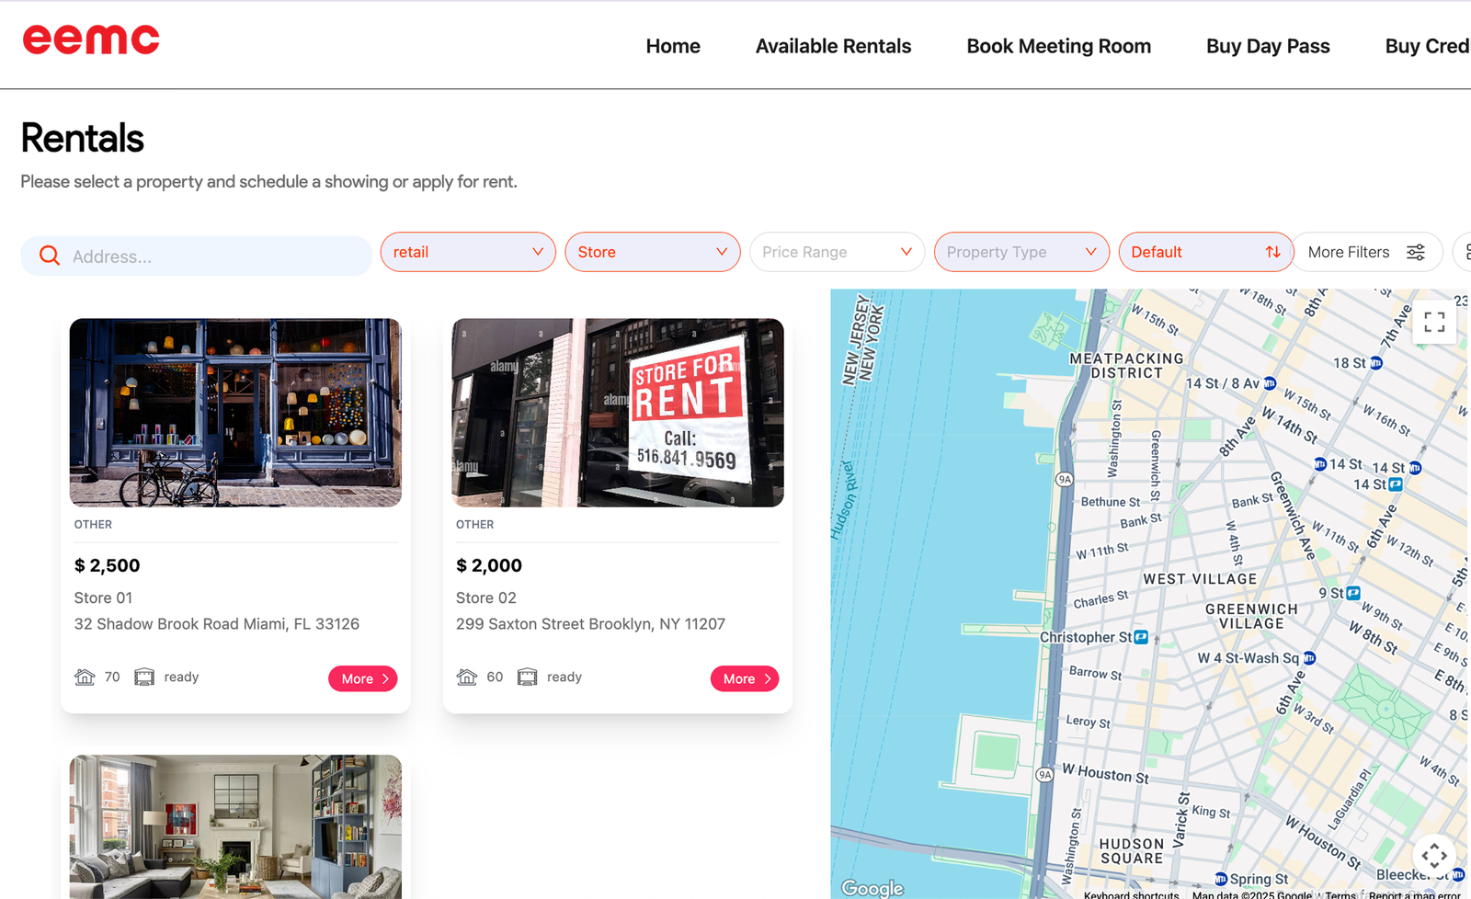
Task: Click the 14 St / 8 Av subway marker
Action: (1270, 383)
